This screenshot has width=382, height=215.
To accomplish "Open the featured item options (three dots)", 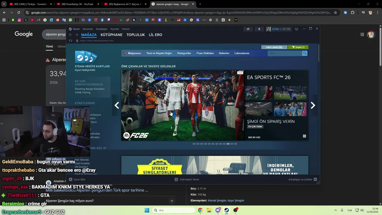I will click(x=240, y=73).
